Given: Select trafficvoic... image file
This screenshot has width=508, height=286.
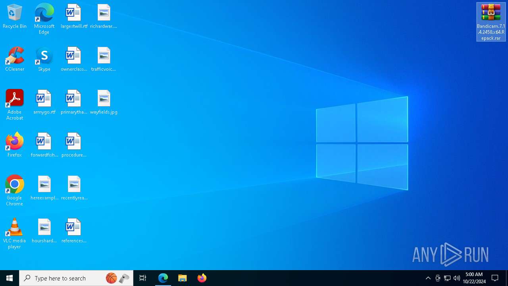Looking at the screenshot, I should pyautogui.click(x=104, y=60).
